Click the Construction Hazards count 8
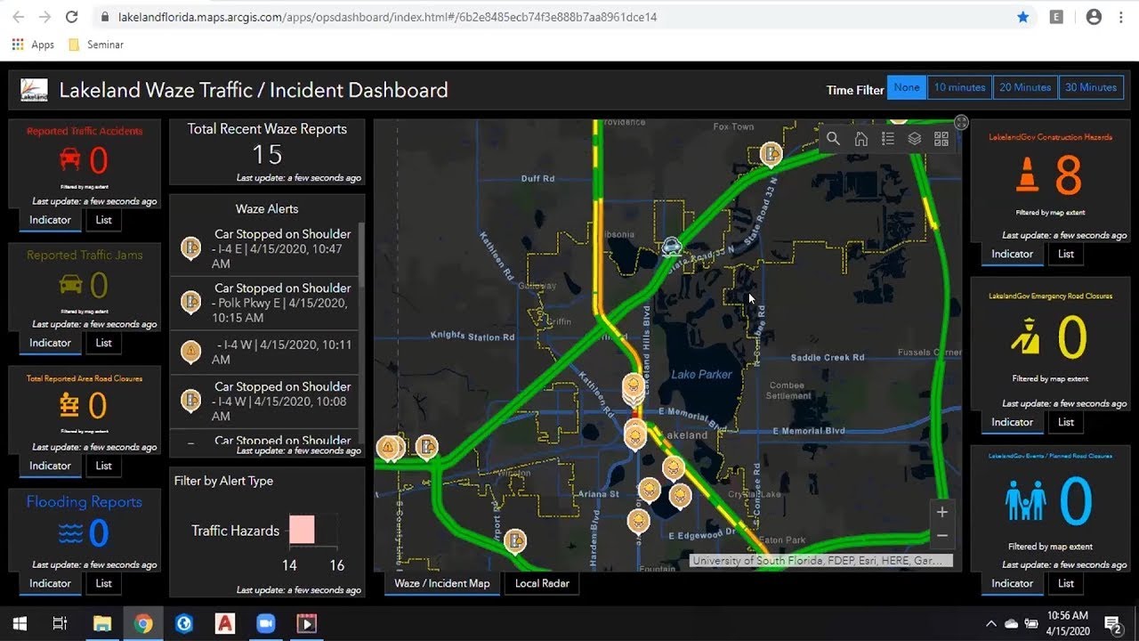 coord(1068,176)
